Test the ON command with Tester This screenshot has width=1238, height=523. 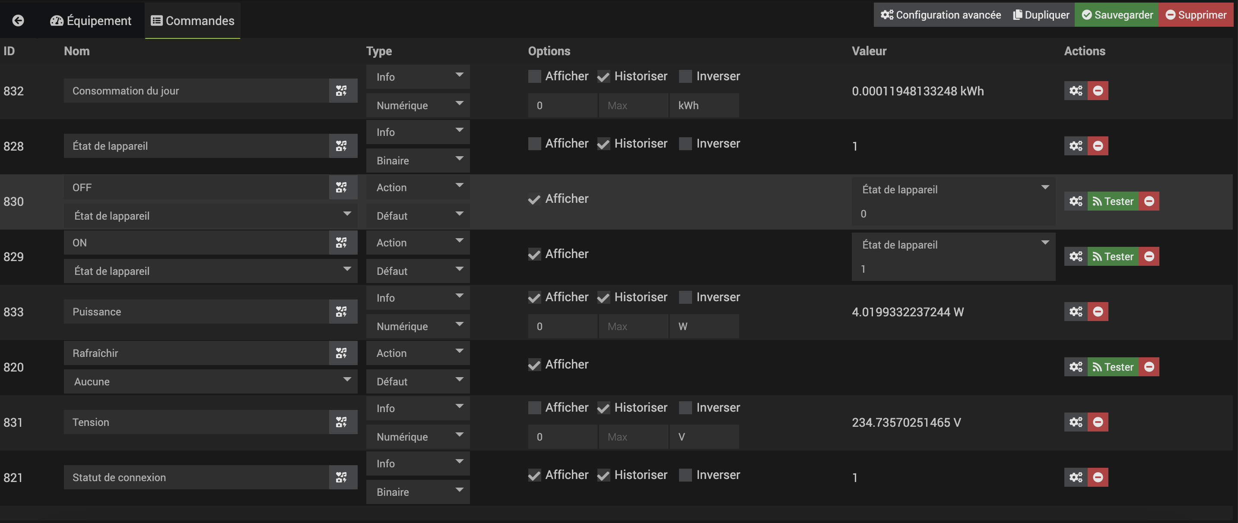[x=1113, y=256]
